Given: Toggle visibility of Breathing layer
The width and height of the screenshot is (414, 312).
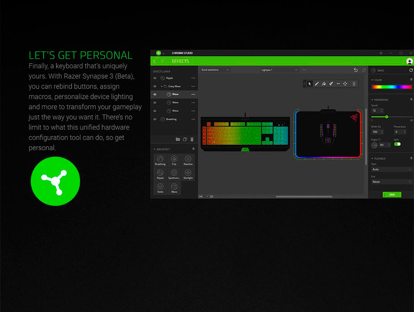Looking at the screenshot, I should (155, 119).
